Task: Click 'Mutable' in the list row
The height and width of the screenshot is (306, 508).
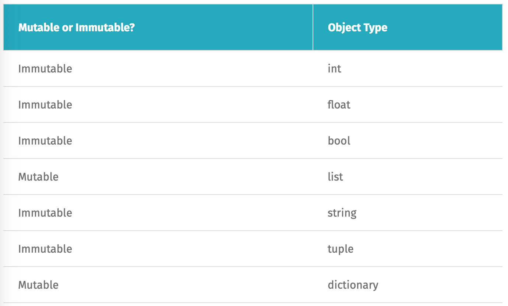Action: pos(38,177)
